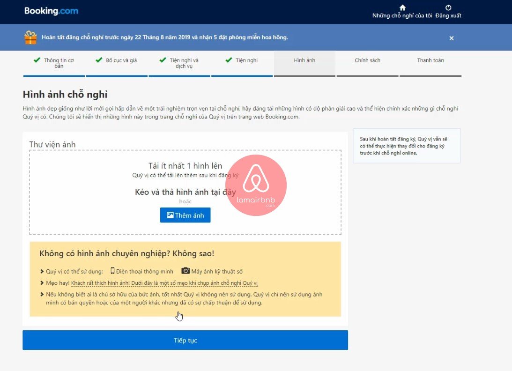
Task: Go to the Chính sách step
Action: click(x=367, y=63)
